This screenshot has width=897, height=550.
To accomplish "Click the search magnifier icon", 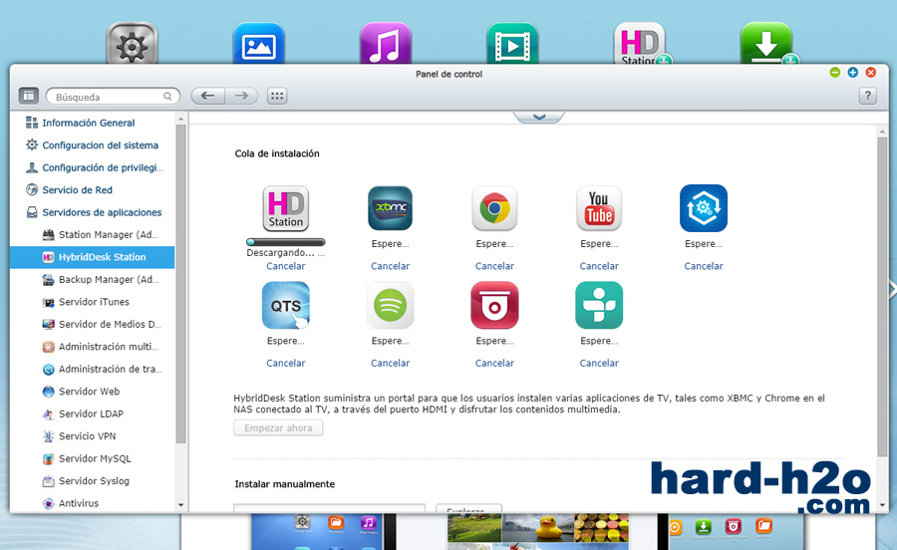I will [x=167, y=97].
